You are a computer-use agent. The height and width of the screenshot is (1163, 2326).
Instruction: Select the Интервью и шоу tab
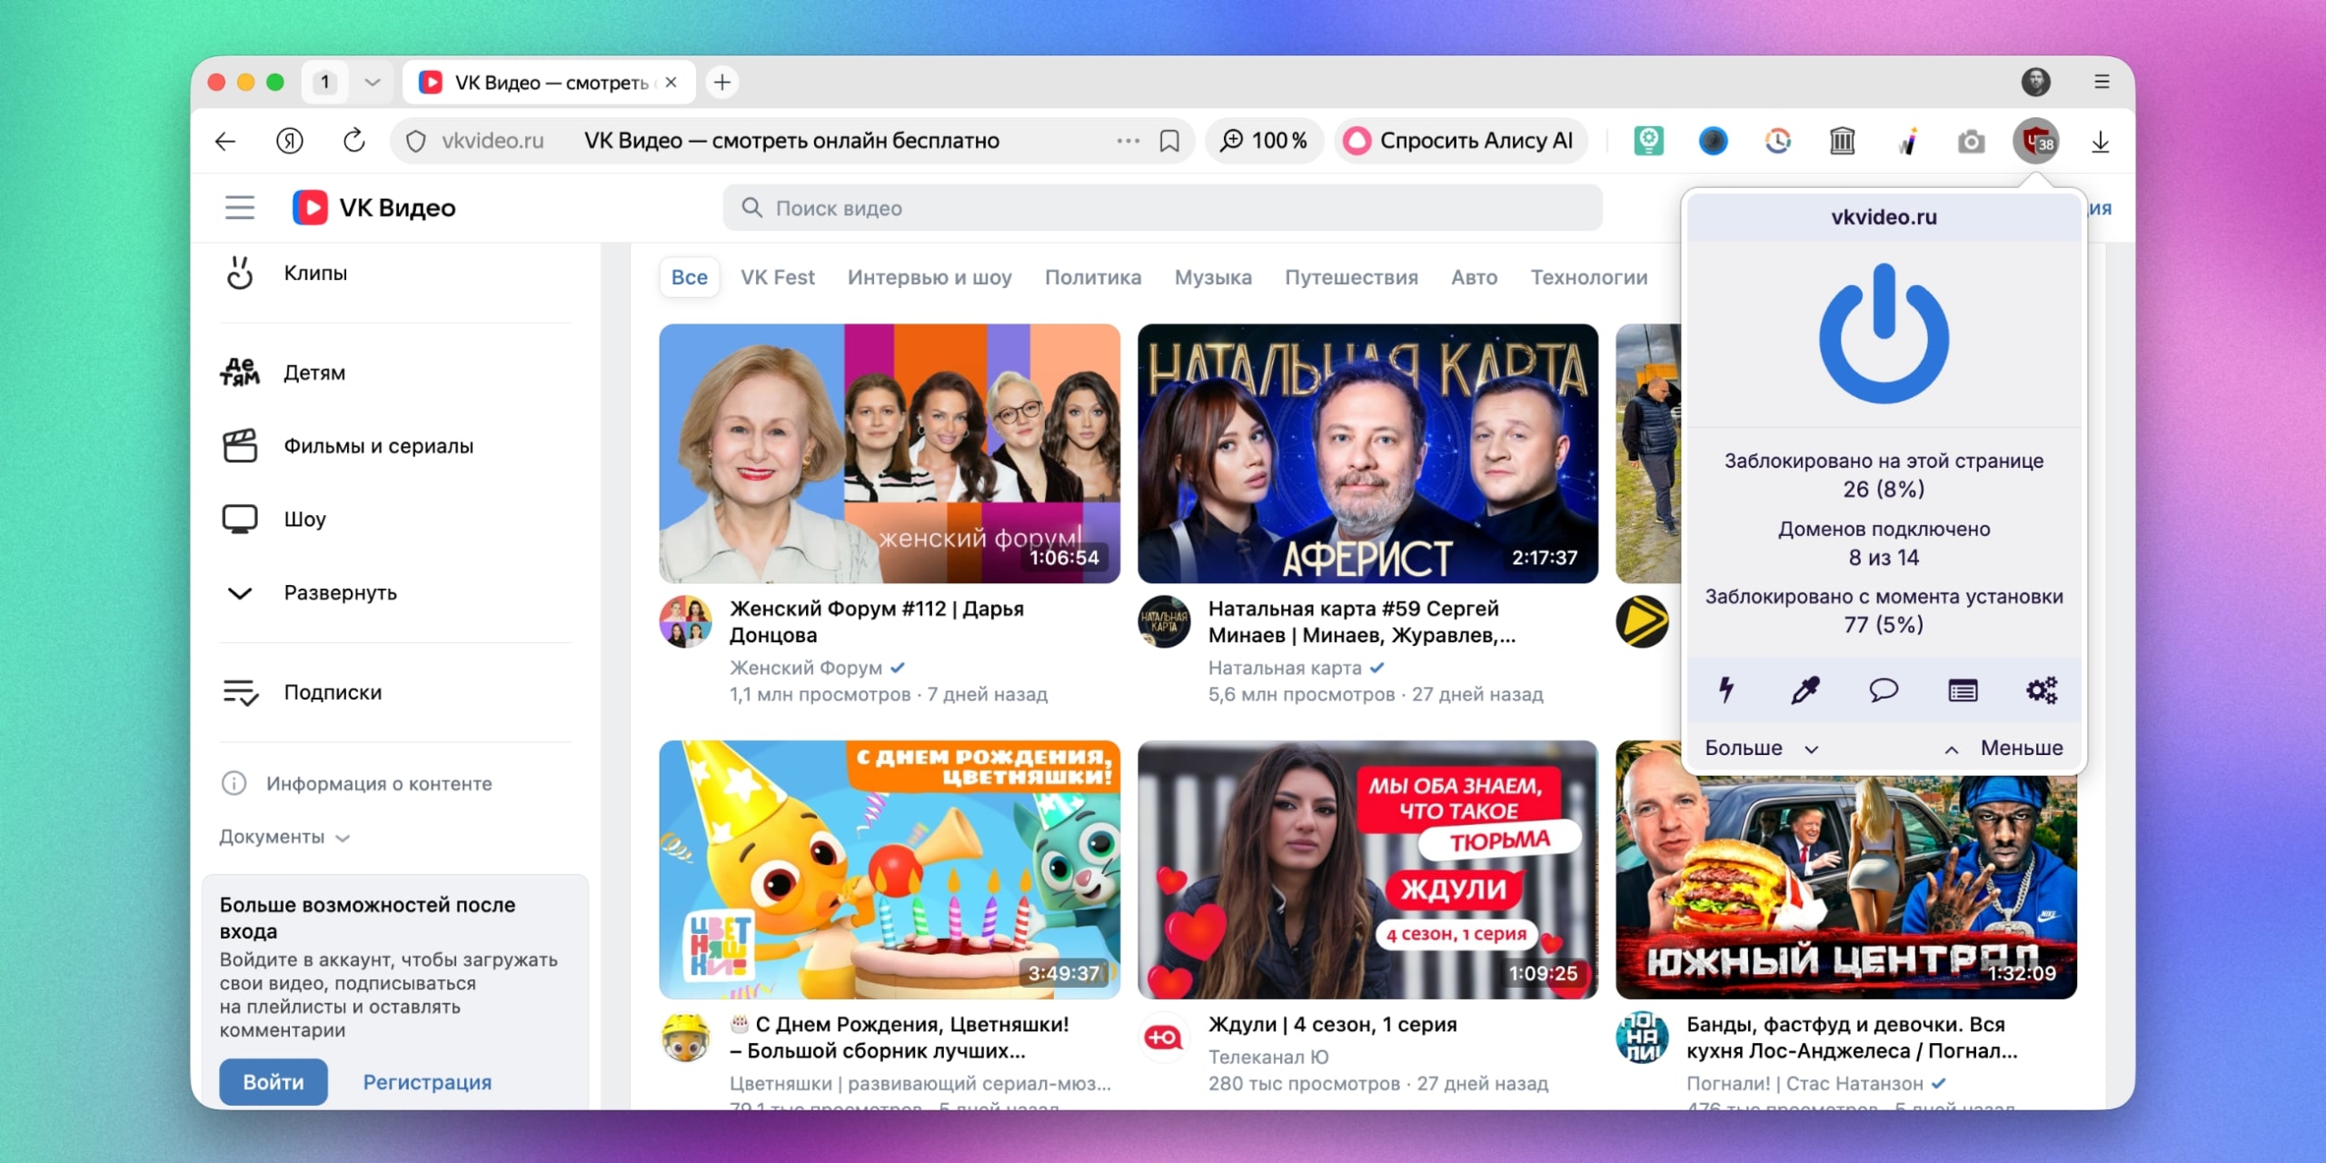pos(929,277)
